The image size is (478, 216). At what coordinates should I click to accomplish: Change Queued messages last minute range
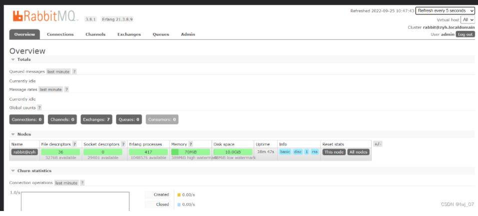tap(58, 72)
